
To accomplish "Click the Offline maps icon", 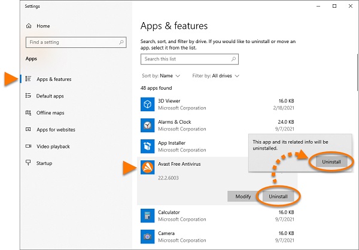I will (28, 112).
